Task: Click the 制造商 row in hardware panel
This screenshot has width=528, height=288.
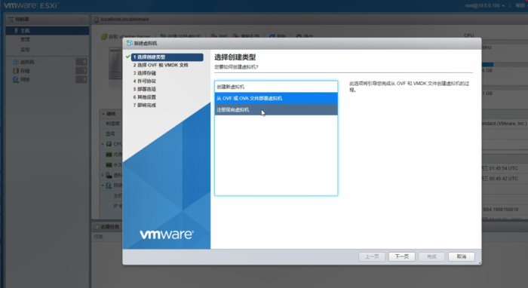Action: click(112, 124)
